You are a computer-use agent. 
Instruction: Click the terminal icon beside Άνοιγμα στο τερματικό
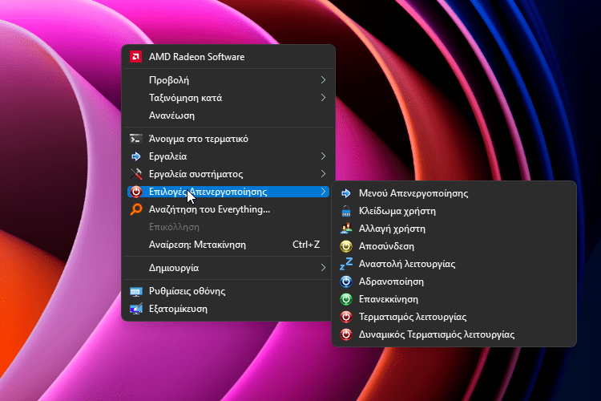135,139
